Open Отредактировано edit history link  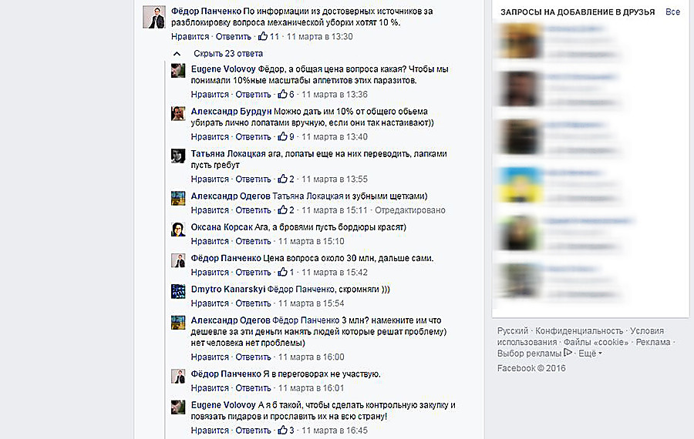[x=410, y=210]
